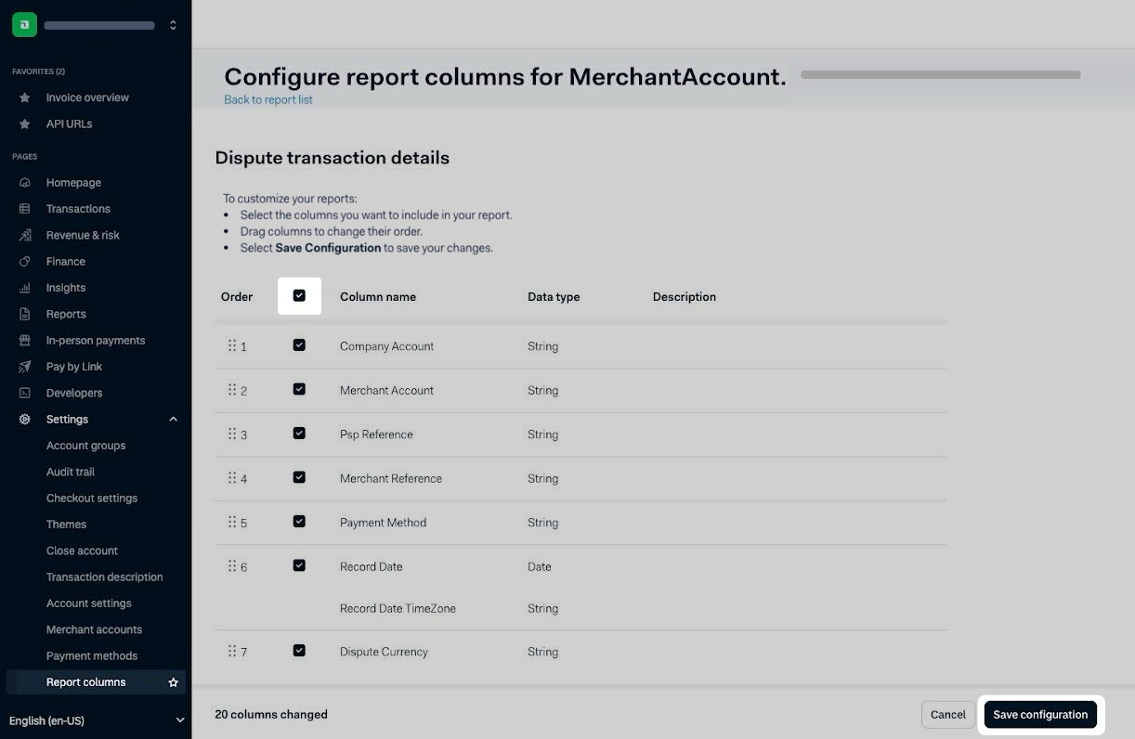Click the Cancel button
The height and width of the screenshot is (739, 1135).
tap(947, 715)
